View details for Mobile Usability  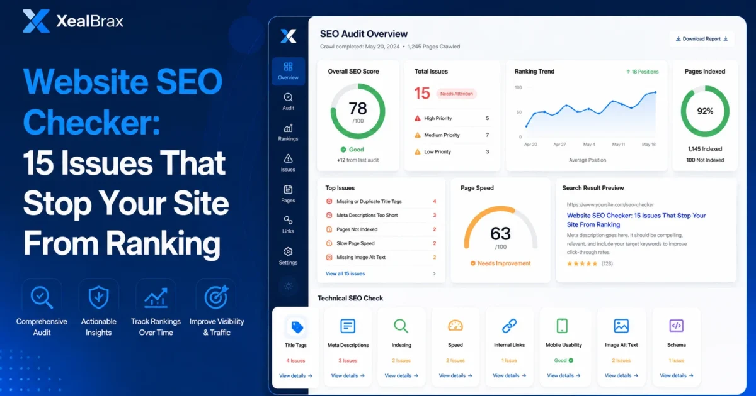point(564,376)
